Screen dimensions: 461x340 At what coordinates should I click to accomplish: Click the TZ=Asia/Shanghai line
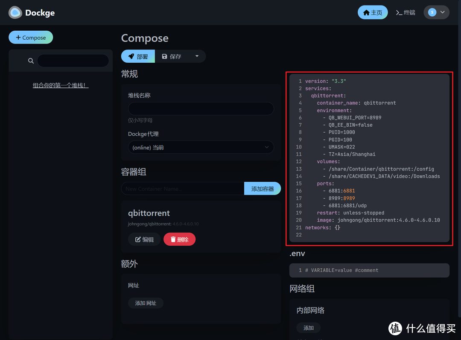(x=349, y=154)
